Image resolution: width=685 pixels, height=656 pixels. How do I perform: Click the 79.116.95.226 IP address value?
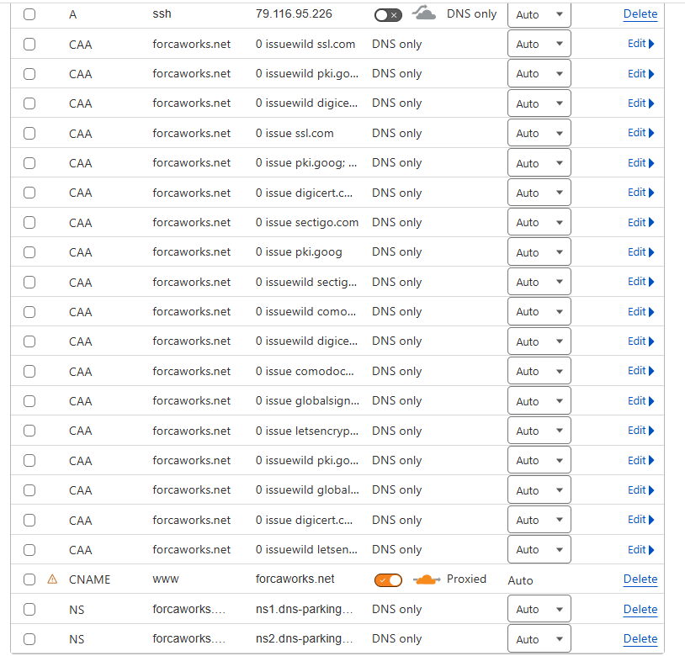pyautogui.click(x=294, y=14)
